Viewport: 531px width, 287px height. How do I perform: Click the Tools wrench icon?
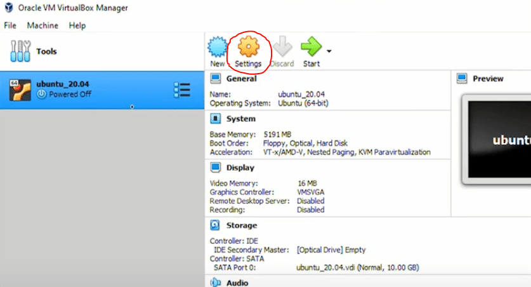point(21,51)
